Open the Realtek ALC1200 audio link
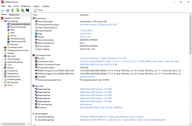The width and height of the screenshot is (192, 126). point(123,120)
